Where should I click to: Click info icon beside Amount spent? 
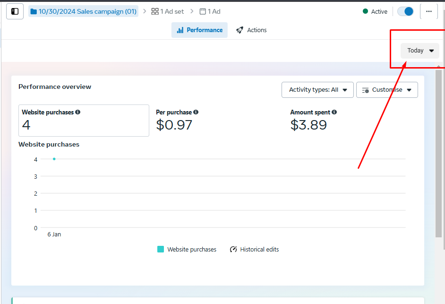334,112
